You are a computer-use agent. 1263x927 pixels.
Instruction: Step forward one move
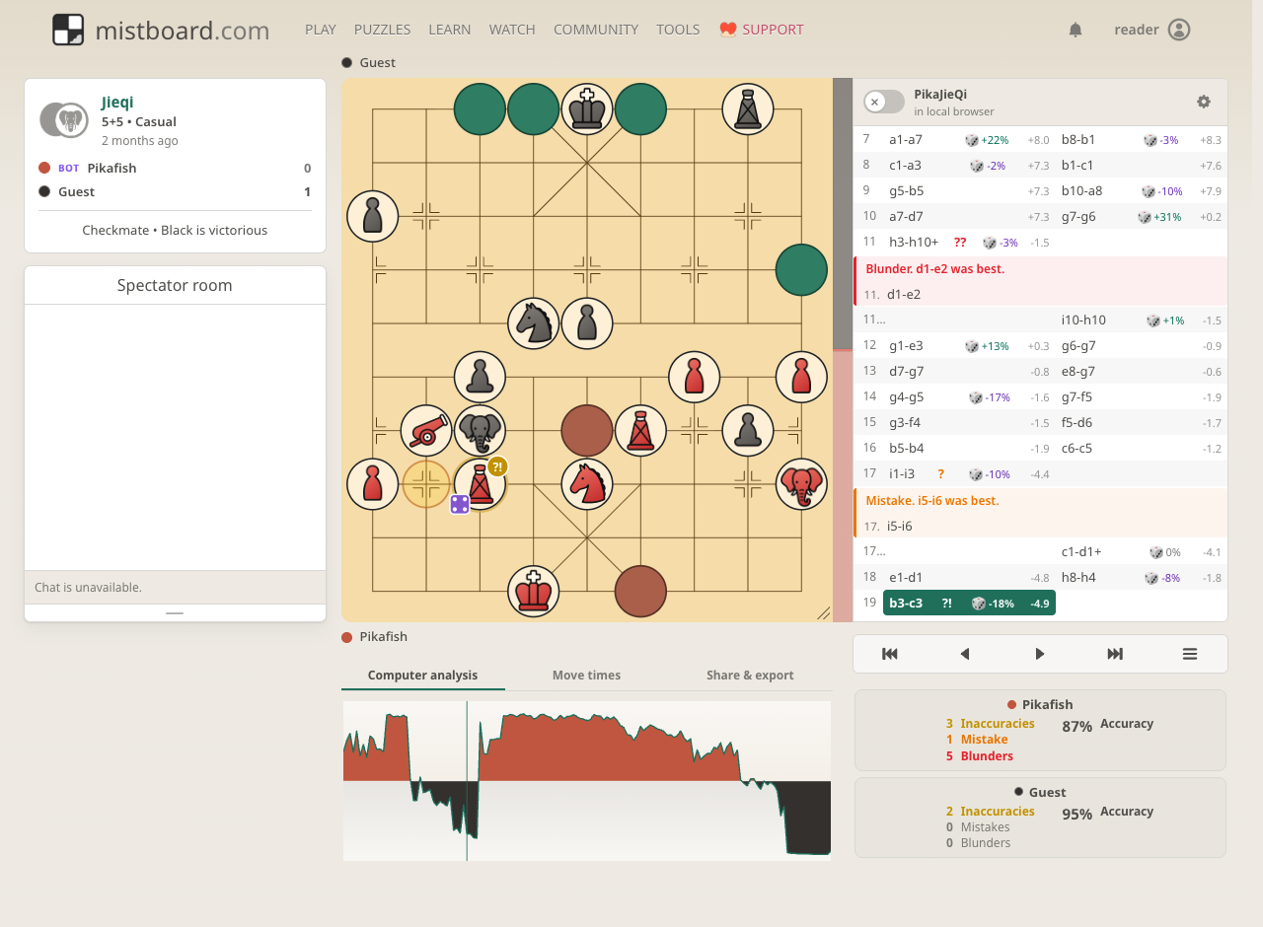coord(1040,654)
